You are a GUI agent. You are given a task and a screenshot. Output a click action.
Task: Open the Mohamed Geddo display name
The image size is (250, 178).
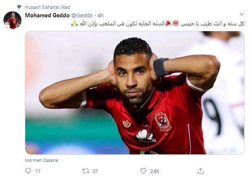(47, 15)
